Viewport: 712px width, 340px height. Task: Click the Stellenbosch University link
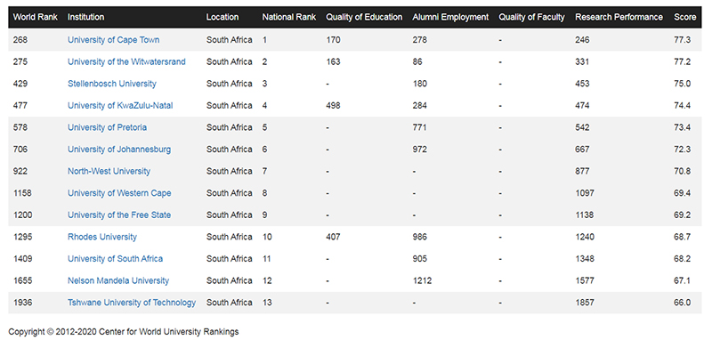coord(112,84)
